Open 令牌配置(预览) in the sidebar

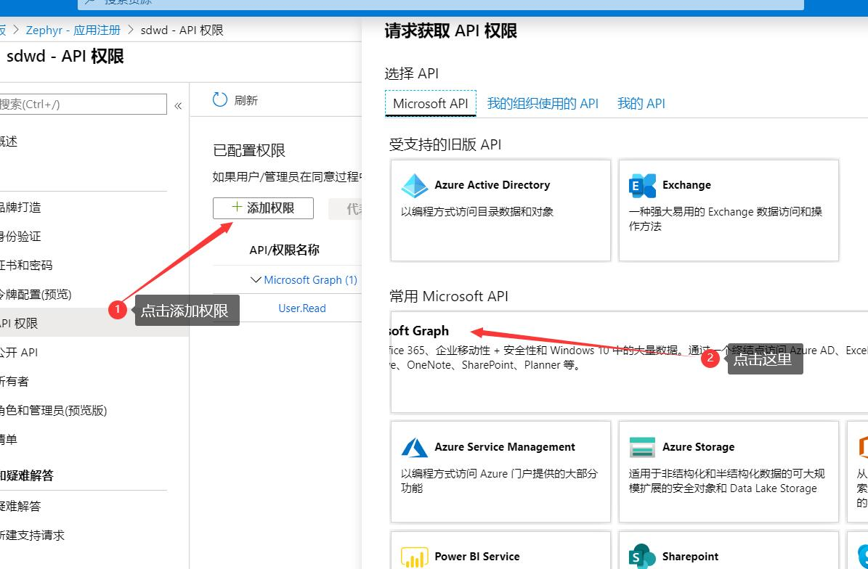(x=36, y=294)
